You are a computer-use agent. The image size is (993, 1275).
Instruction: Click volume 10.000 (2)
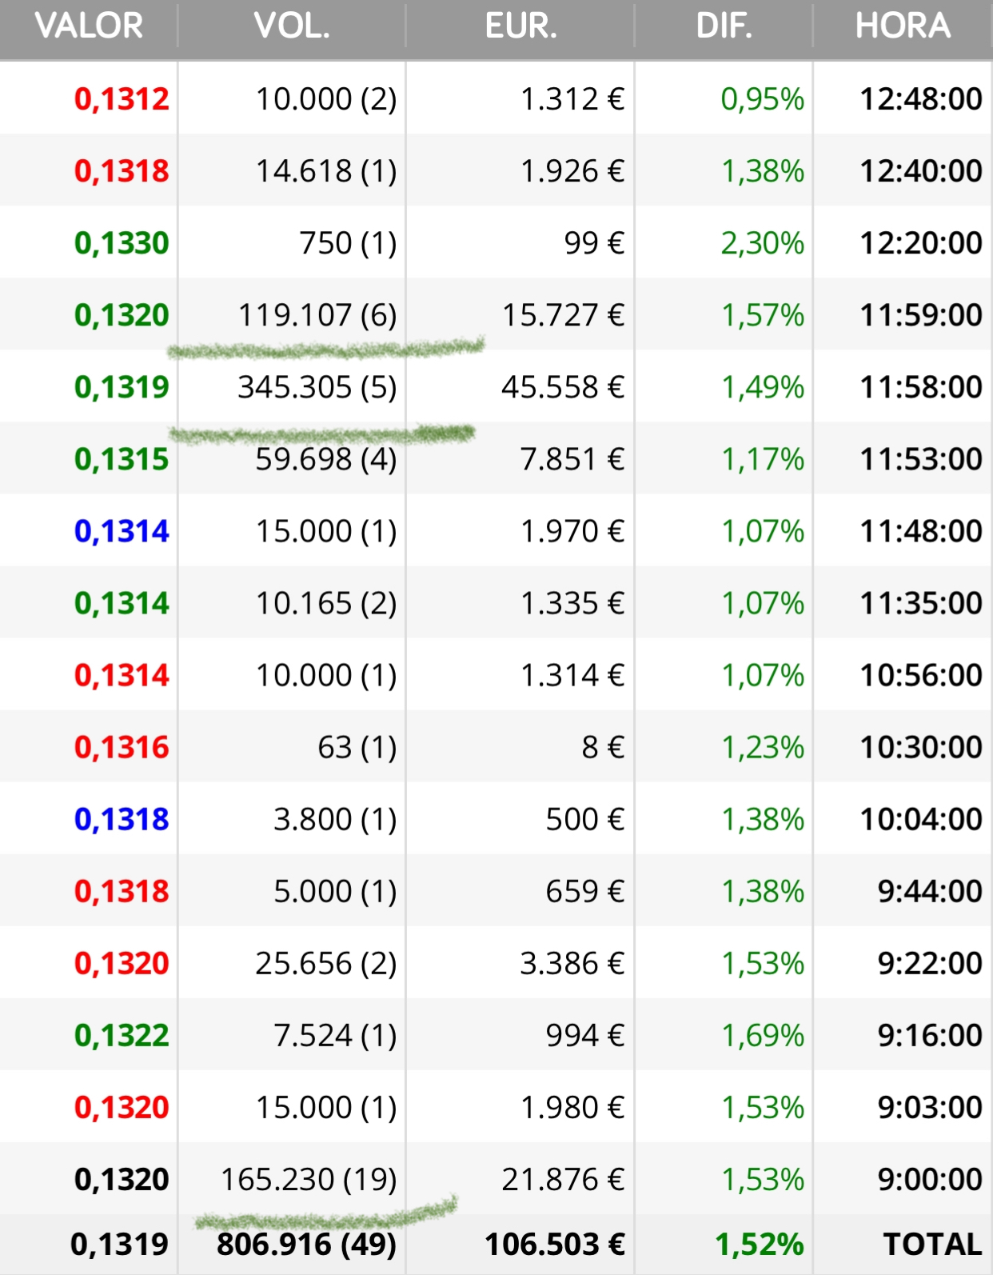326,99
